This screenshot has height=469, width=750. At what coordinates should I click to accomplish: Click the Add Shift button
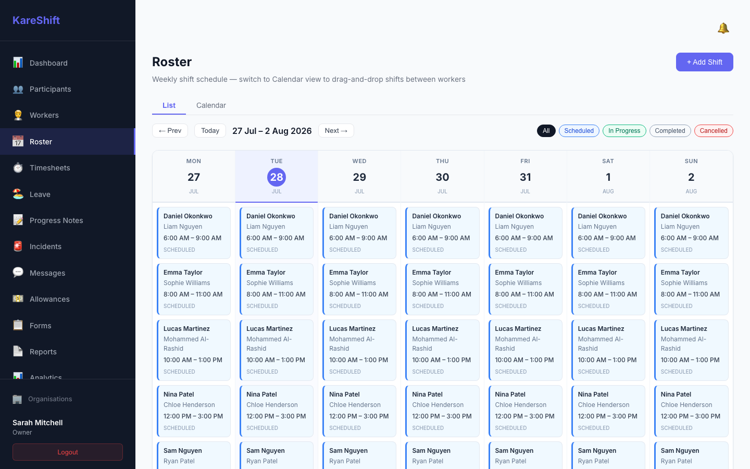click(x=704, y=62)
